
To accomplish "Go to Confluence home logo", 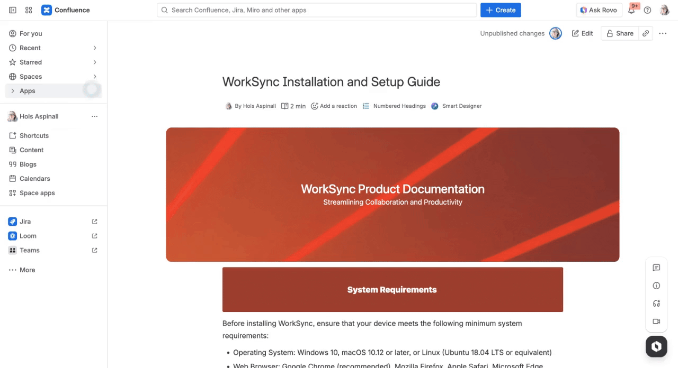I will tap(66, 10).
